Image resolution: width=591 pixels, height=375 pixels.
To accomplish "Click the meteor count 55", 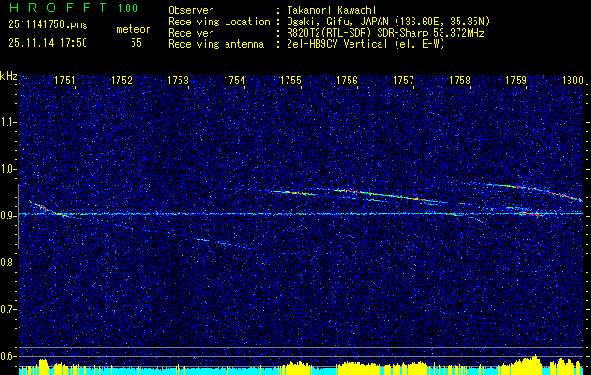I will pos(136,43).
